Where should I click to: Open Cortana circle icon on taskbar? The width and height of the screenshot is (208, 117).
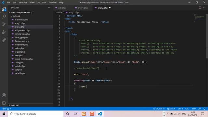(x=68, y=114)
